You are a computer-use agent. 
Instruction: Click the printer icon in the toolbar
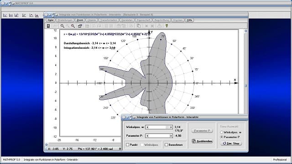coord(159,26)
